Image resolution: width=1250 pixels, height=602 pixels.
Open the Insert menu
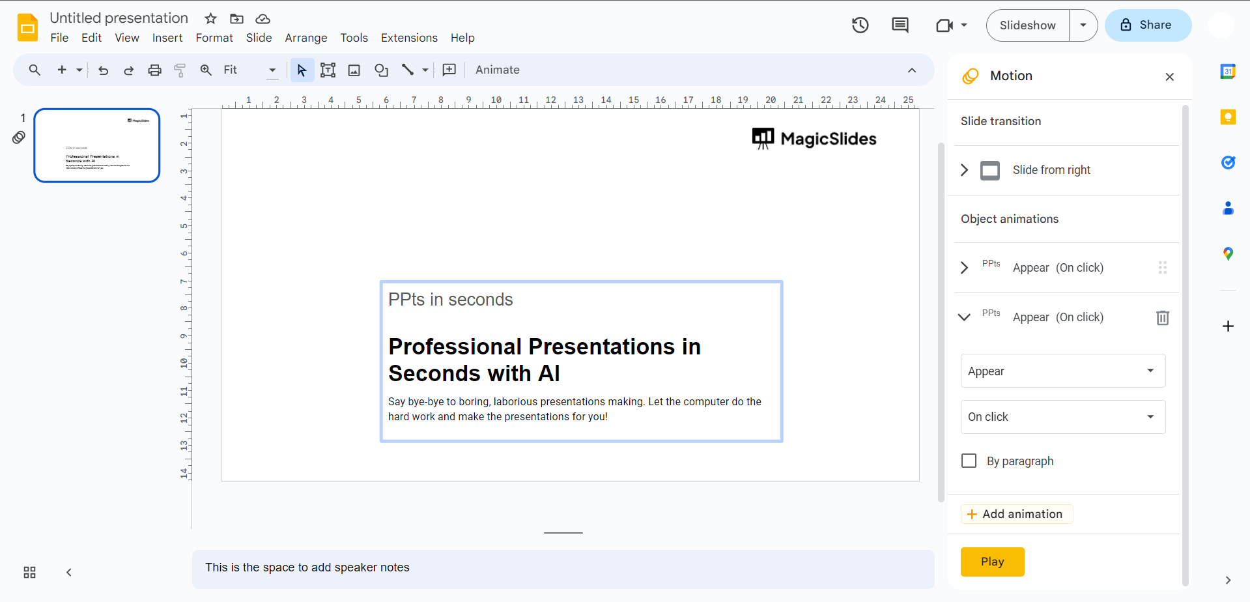(167, 38)
